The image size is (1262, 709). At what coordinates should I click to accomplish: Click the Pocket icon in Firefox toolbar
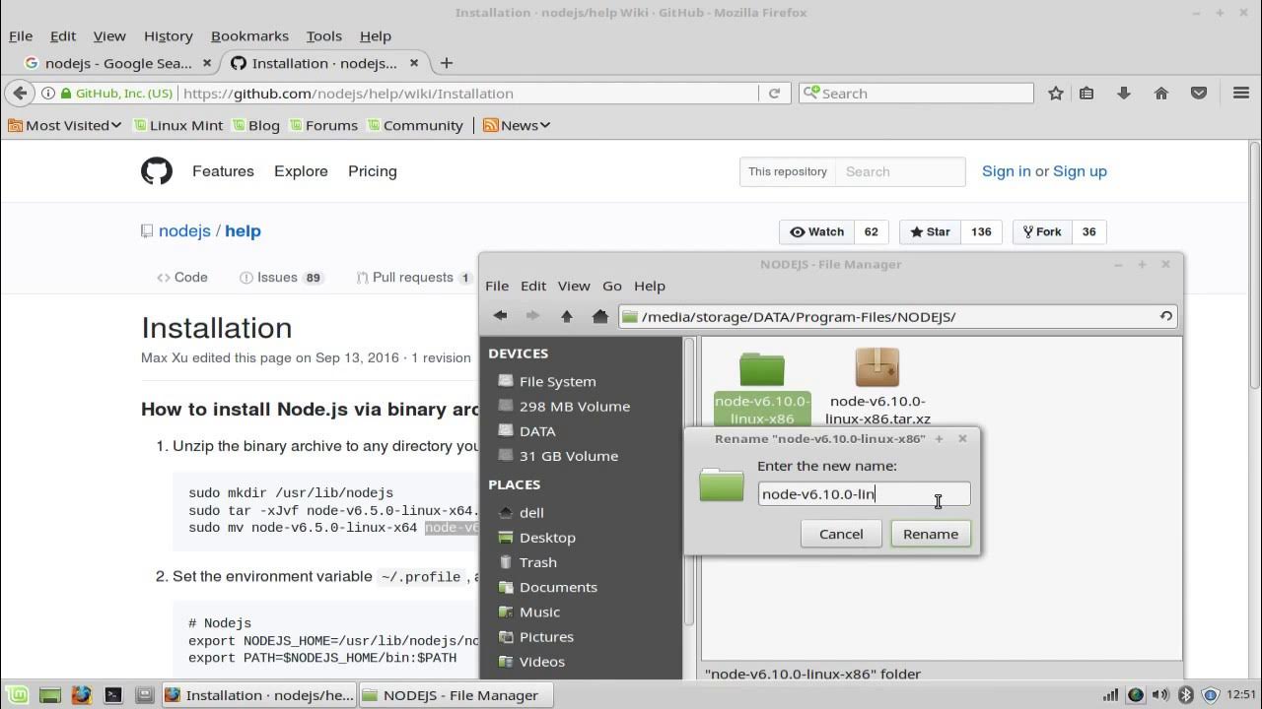coord(1199,93)
